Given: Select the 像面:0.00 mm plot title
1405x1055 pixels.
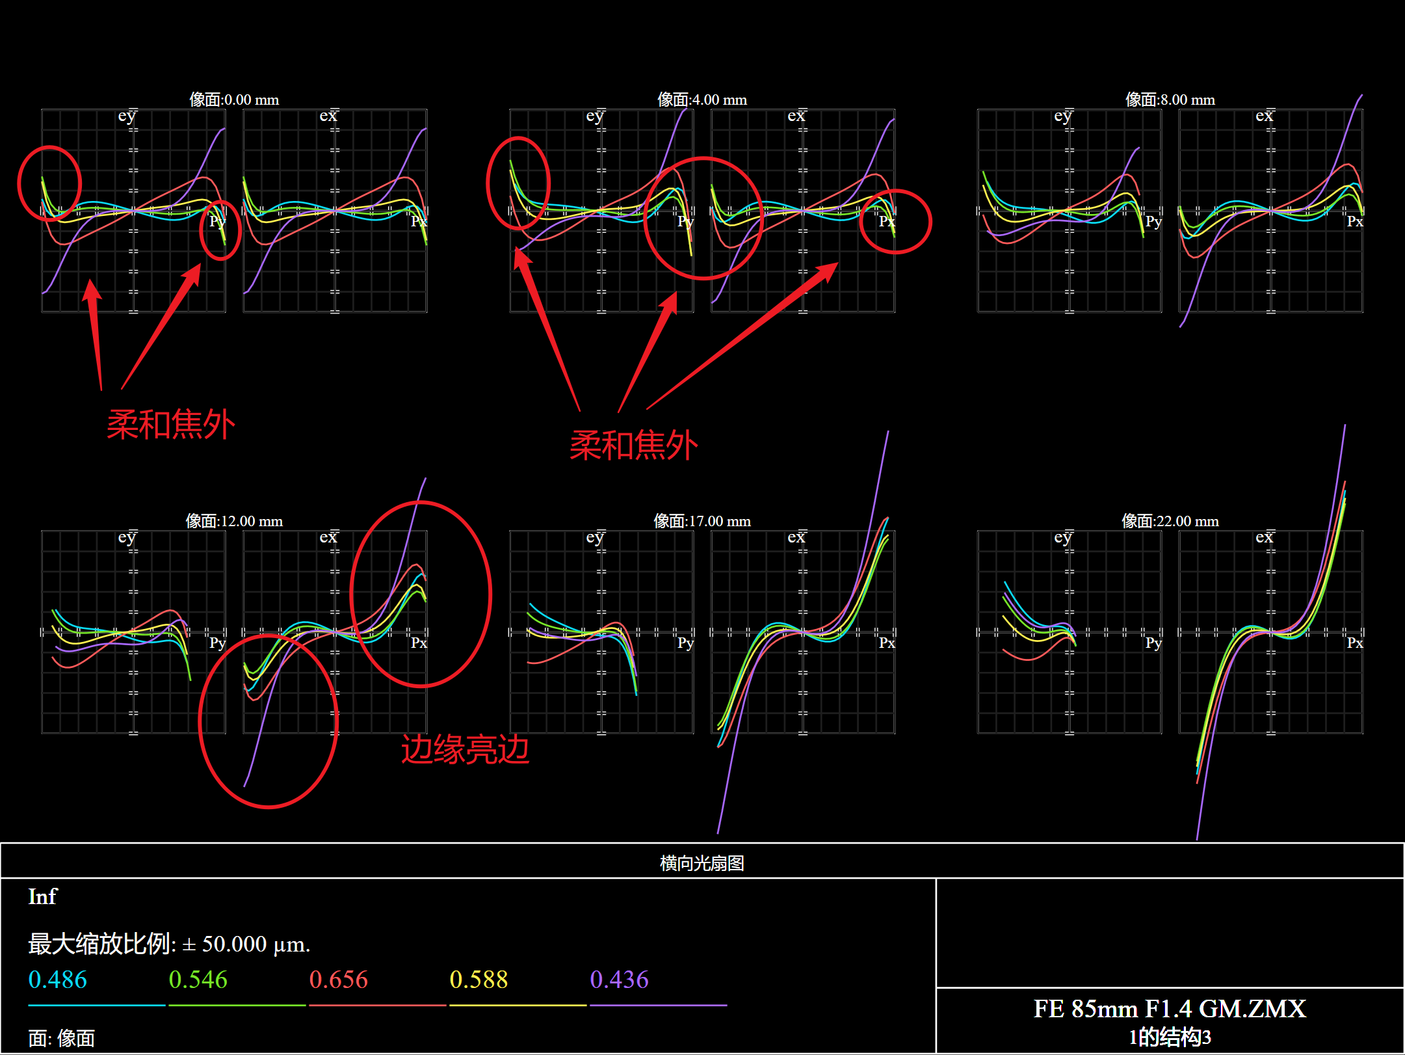Looking at the screenshot, I should click(234, 100).
